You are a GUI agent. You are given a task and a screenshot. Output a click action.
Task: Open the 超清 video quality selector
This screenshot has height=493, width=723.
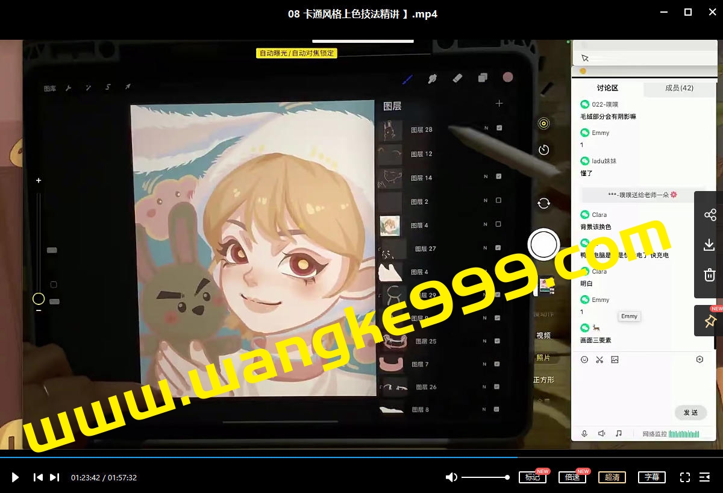click(x=612, y=477)
